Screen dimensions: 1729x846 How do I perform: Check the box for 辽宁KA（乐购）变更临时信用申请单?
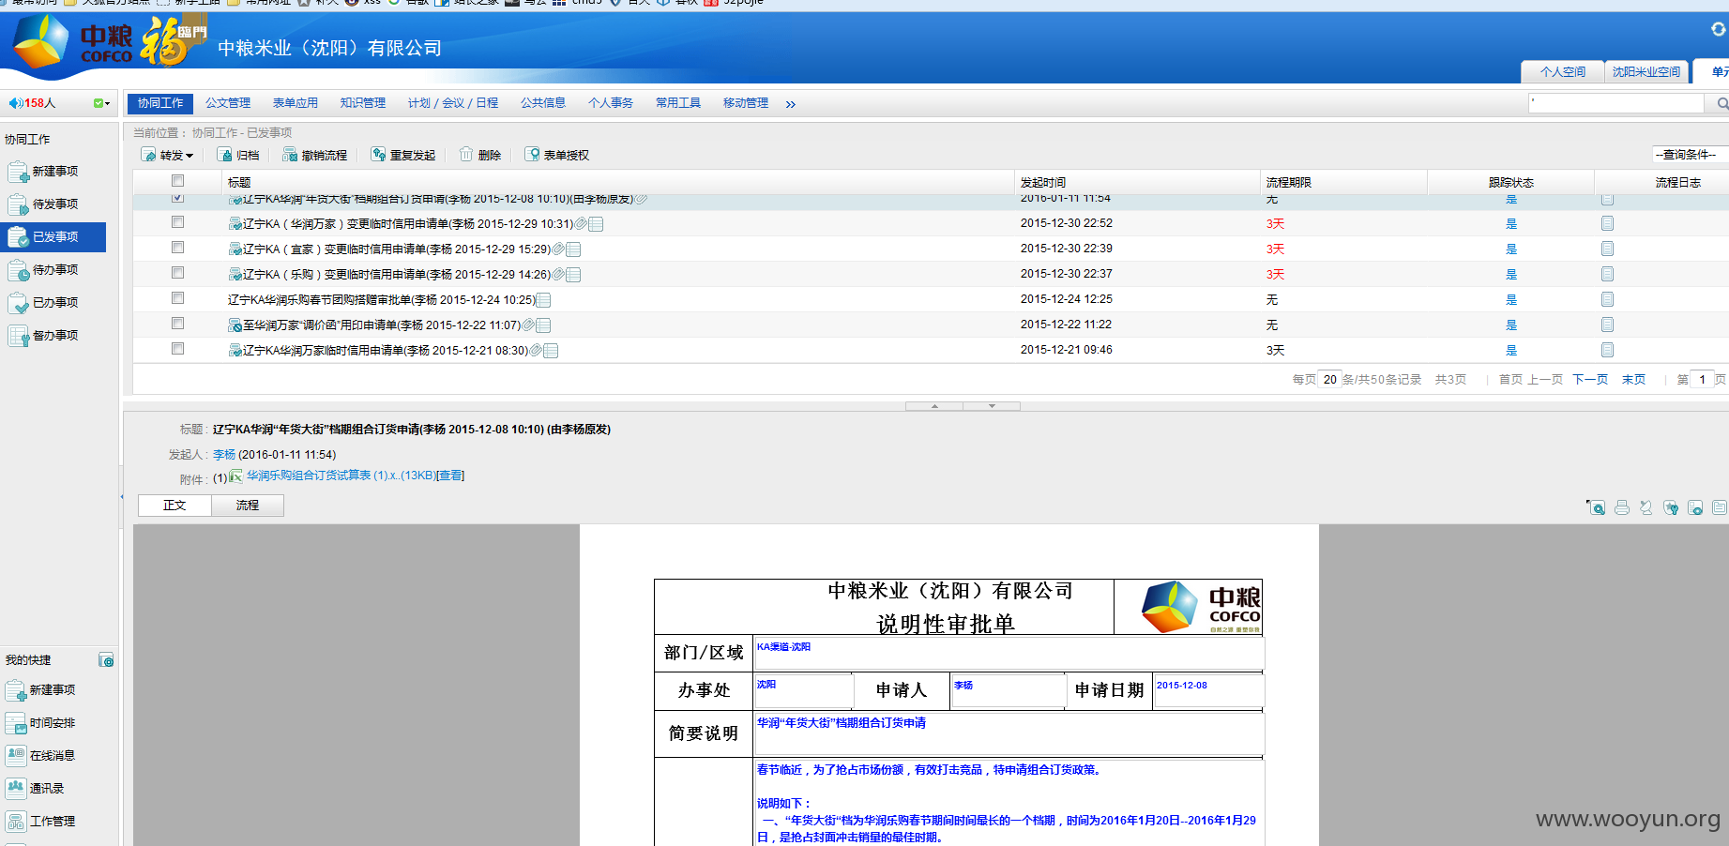(177, 273)
